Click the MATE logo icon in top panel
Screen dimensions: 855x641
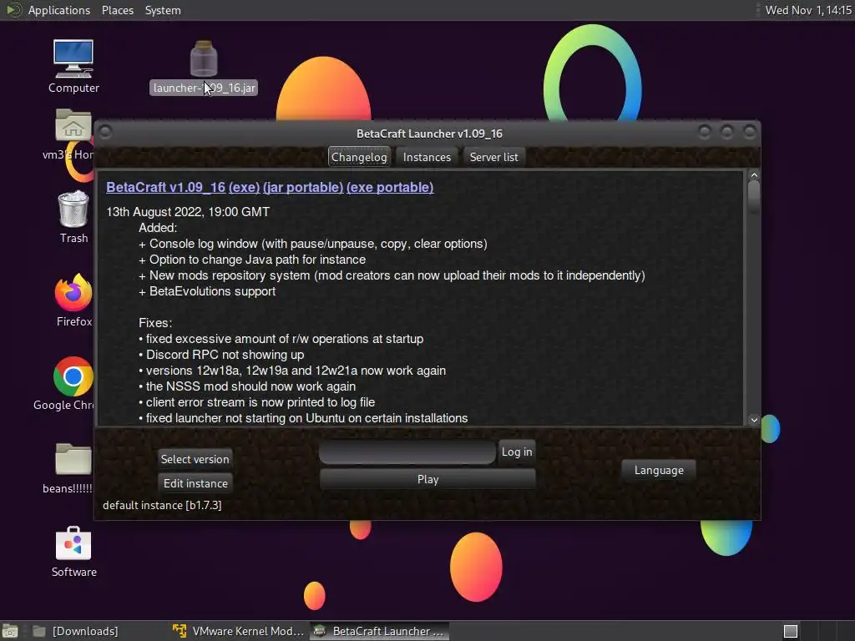(x=13, y=10)
